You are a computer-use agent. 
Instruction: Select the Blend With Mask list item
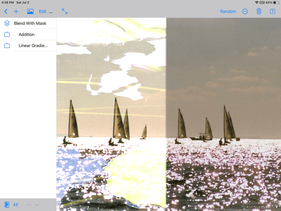[x=30, y=23]
